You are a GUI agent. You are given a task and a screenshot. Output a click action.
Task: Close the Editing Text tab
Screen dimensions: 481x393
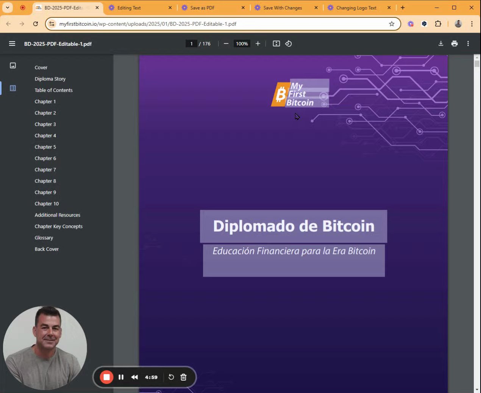pyautogui.click(x=170, y=8)
